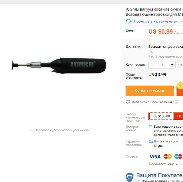This screenshot has height=182, width=183.
Task: Click the Buyer Protection shield icon
Action: tap(129, 177)
